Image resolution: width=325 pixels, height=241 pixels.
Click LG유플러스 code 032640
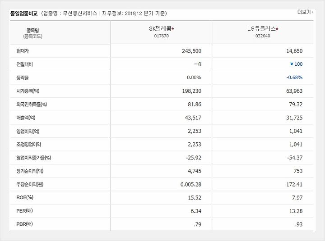(263, 36)
